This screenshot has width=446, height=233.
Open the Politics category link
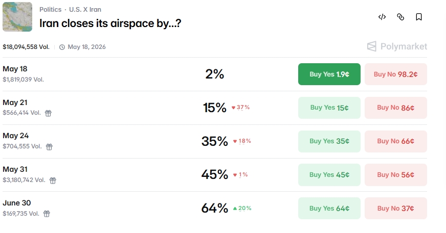[50, 9]
